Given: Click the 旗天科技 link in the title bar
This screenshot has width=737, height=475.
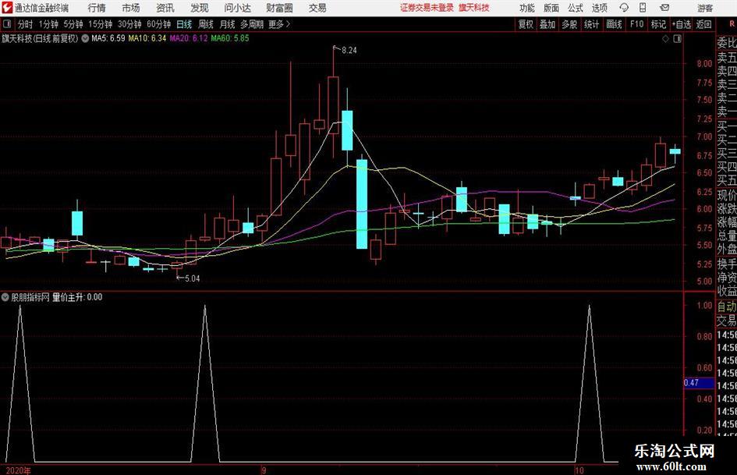Looking at the screenshot, I should coord(474,8).
